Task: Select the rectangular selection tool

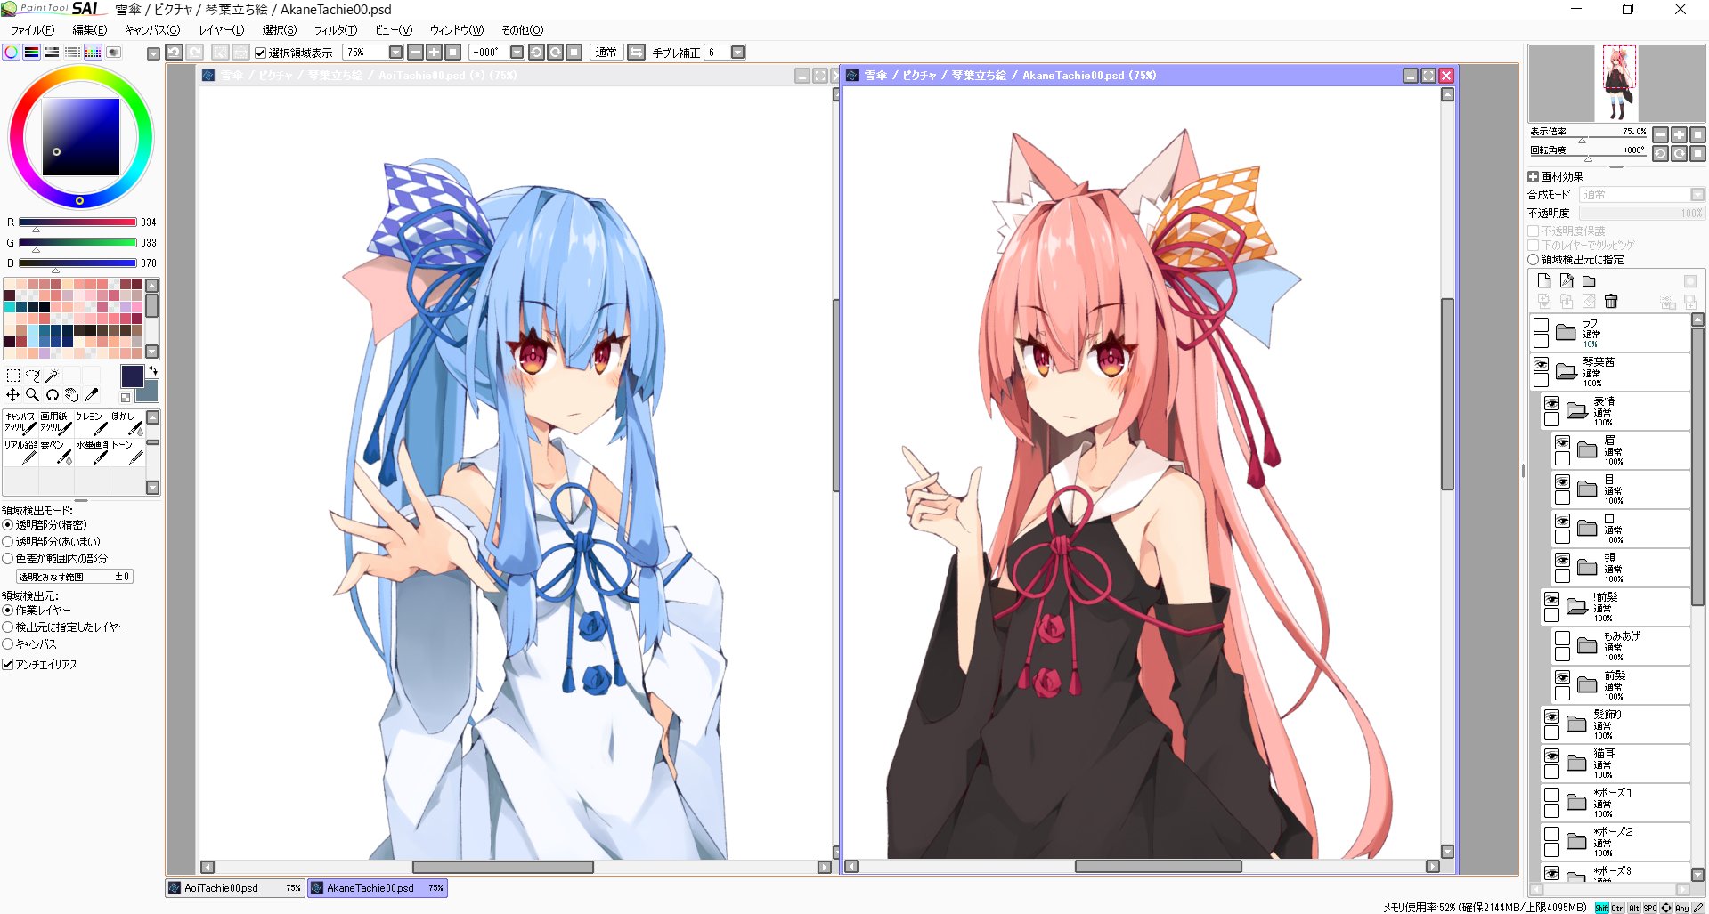Action: pyautogui.click(x=12, y=376)
